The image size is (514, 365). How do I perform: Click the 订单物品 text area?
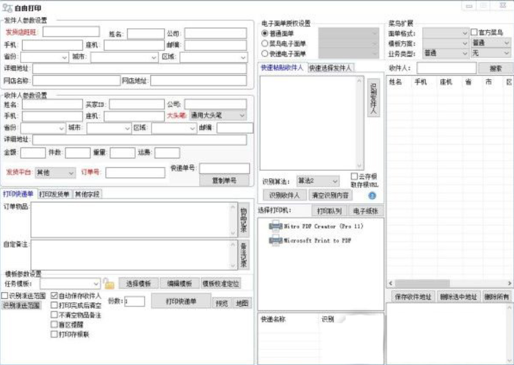134,220
